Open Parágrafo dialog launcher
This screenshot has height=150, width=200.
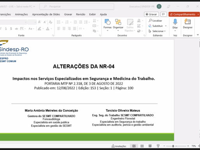(x=100, y=35)
